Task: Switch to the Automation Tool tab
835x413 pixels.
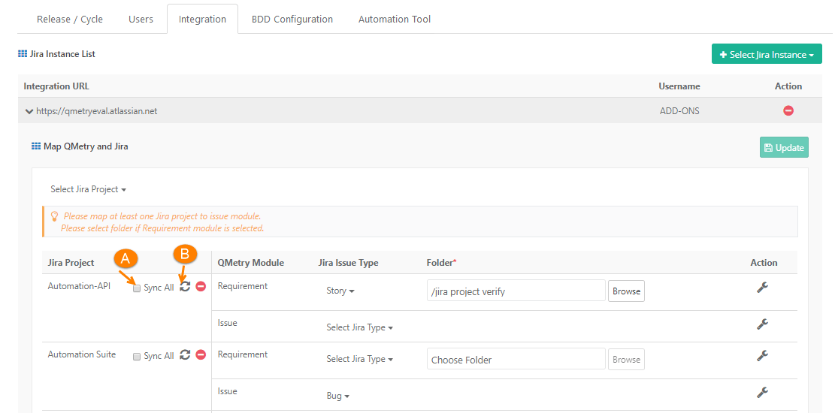Action: [x=395, y=19]
